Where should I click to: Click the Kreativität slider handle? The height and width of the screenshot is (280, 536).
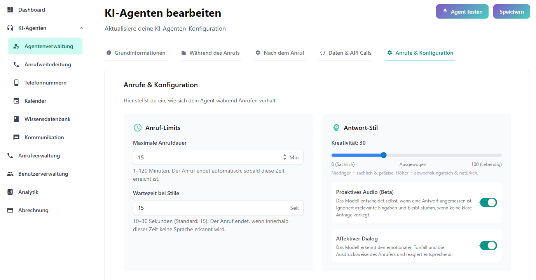click(x=384, y=155)
